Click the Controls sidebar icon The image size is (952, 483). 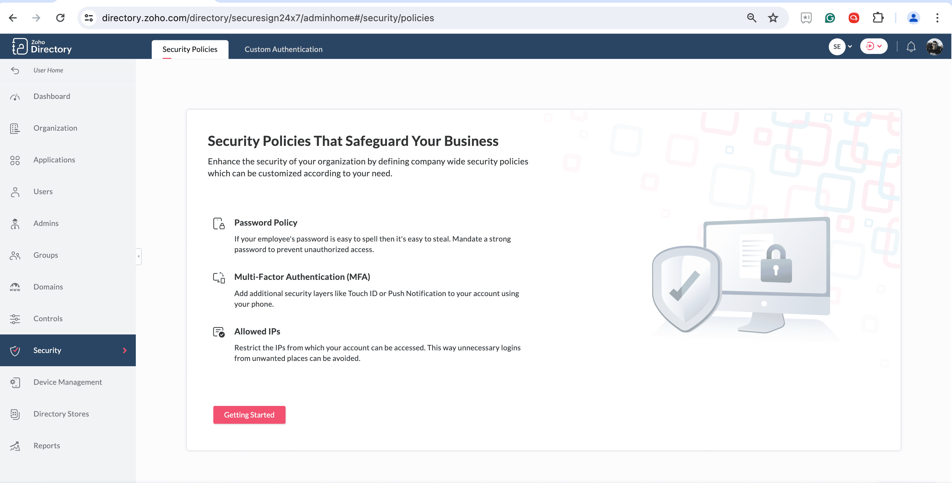15,319
